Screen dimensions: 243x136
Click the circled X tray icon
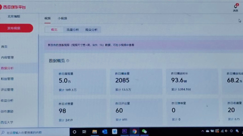(231, 131)
